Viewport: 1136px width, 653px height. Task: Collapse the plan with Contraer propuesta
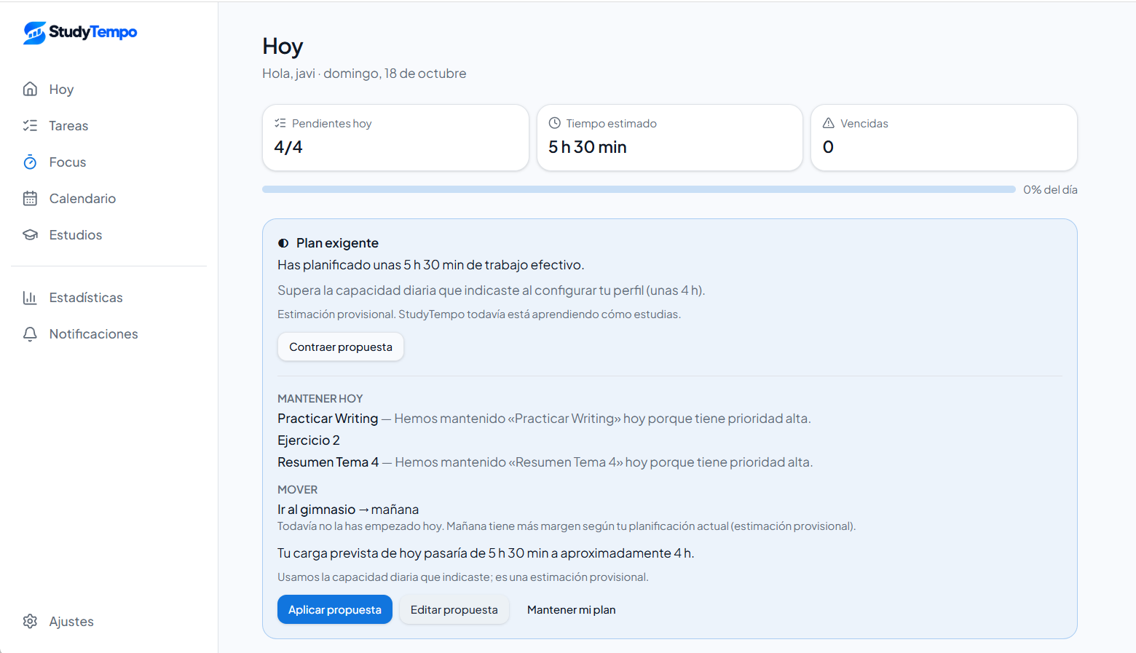tap(341, 347)
